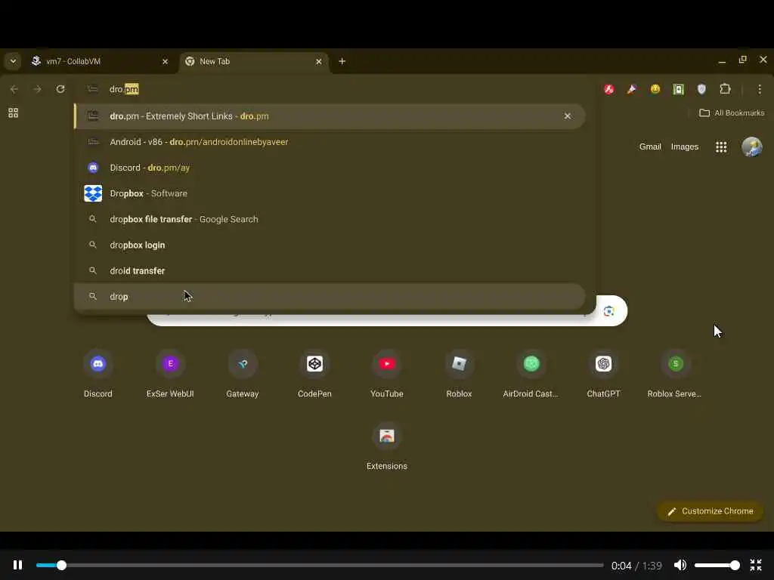Seek using the video progress bar
774x580 pixels.
(x=320, y=565)
